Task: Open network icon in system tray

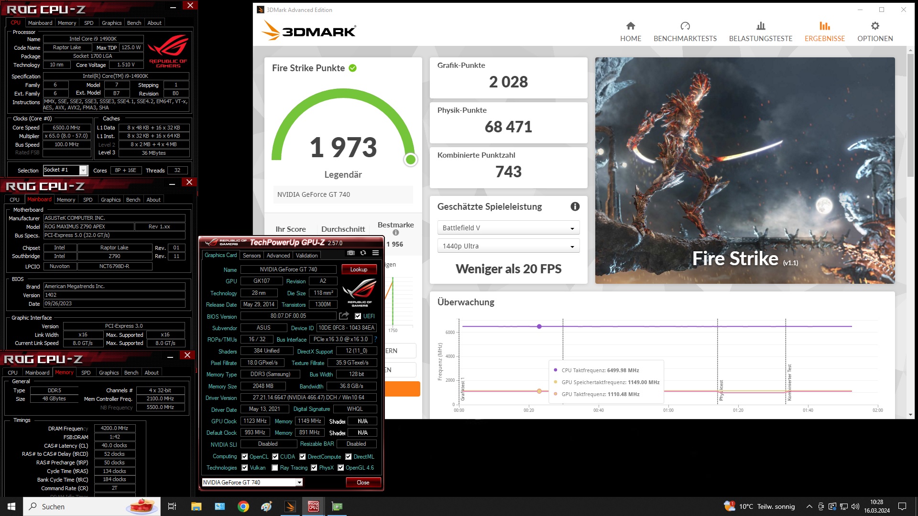Action: tap(844, 506)
